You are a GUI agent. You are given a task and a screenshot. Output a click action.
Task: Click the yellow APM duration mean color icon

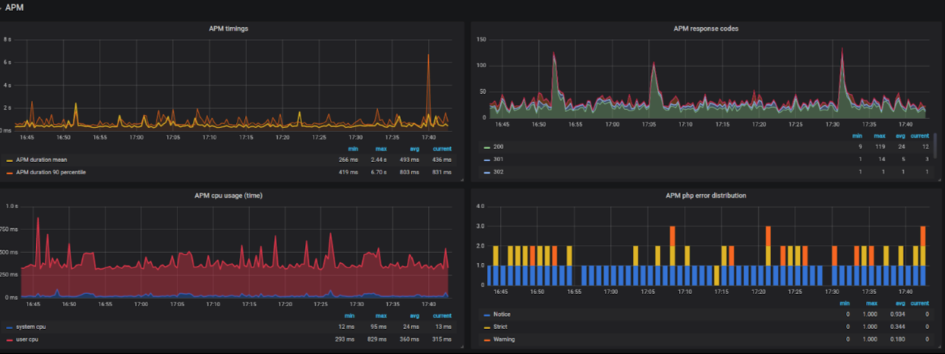coord(9,161)
